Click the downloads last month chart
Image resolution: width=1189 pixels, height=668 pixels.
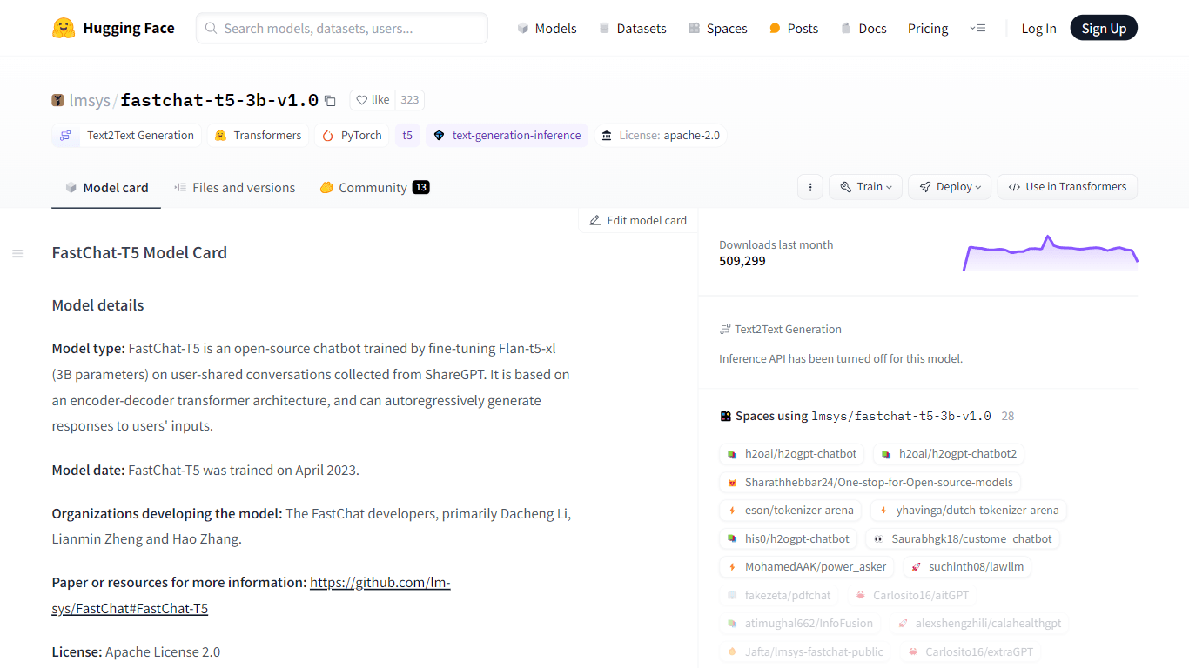tap(1051, 253)
